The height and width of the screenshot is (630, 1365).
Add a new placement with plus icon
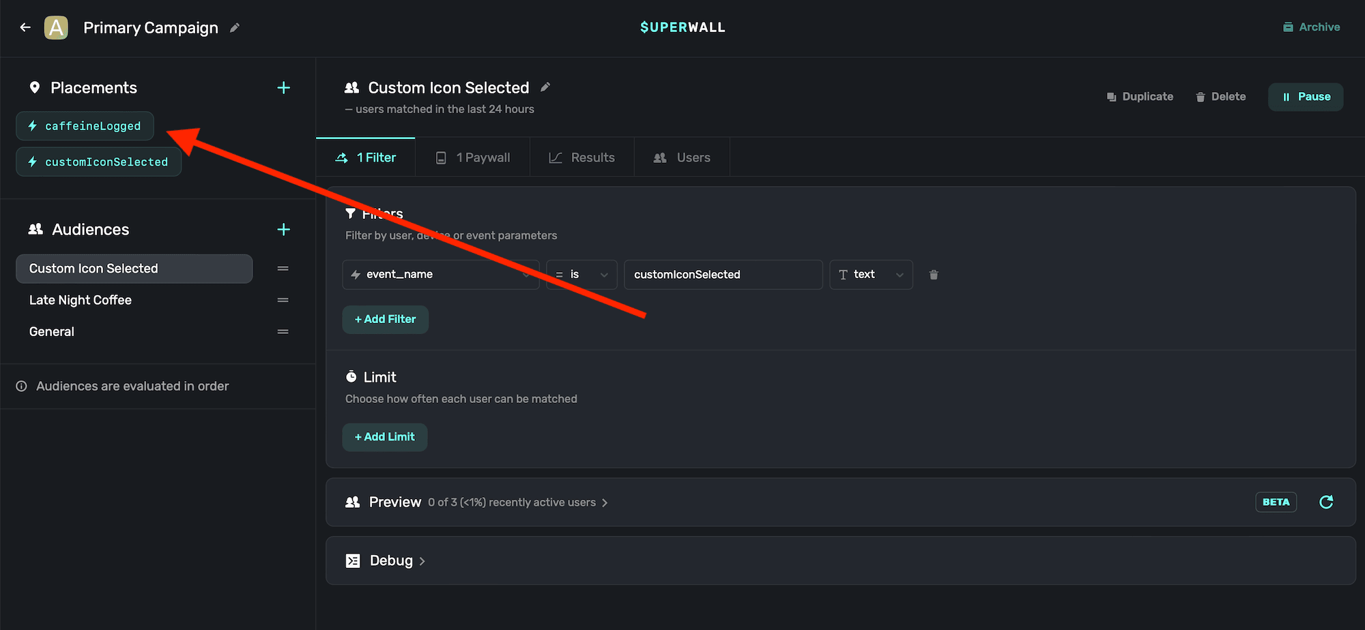coord(283,88)
